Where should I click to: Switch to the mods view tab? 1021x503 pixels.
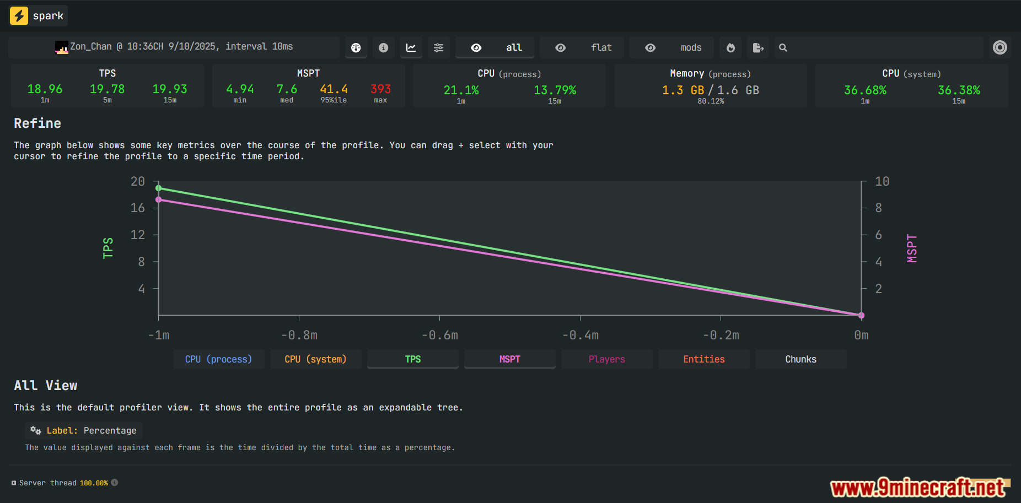tap(672, 48)
